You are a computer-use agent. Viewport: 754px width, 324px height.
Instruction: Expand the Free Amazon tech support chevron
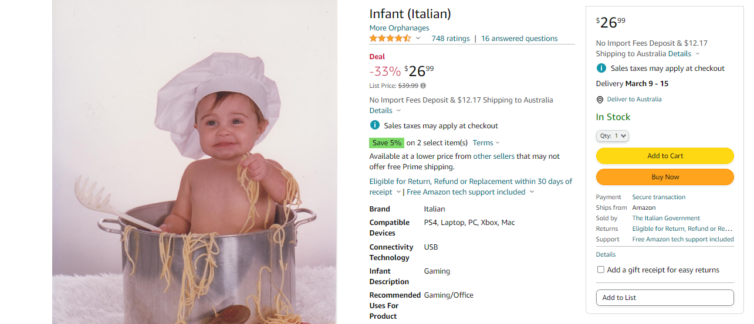click(532, 192)
